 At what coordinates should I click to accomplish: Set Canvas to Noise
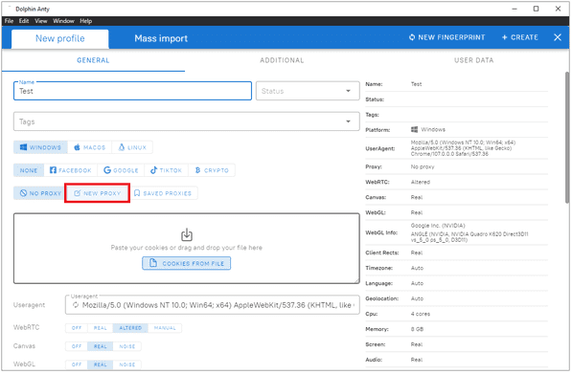127,347
